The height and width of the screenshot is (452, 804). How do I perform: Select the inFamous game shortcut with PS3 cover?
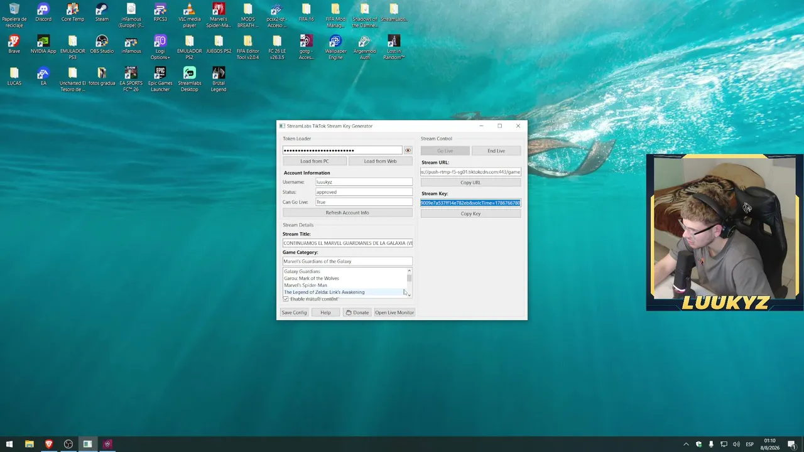(131, 45)
